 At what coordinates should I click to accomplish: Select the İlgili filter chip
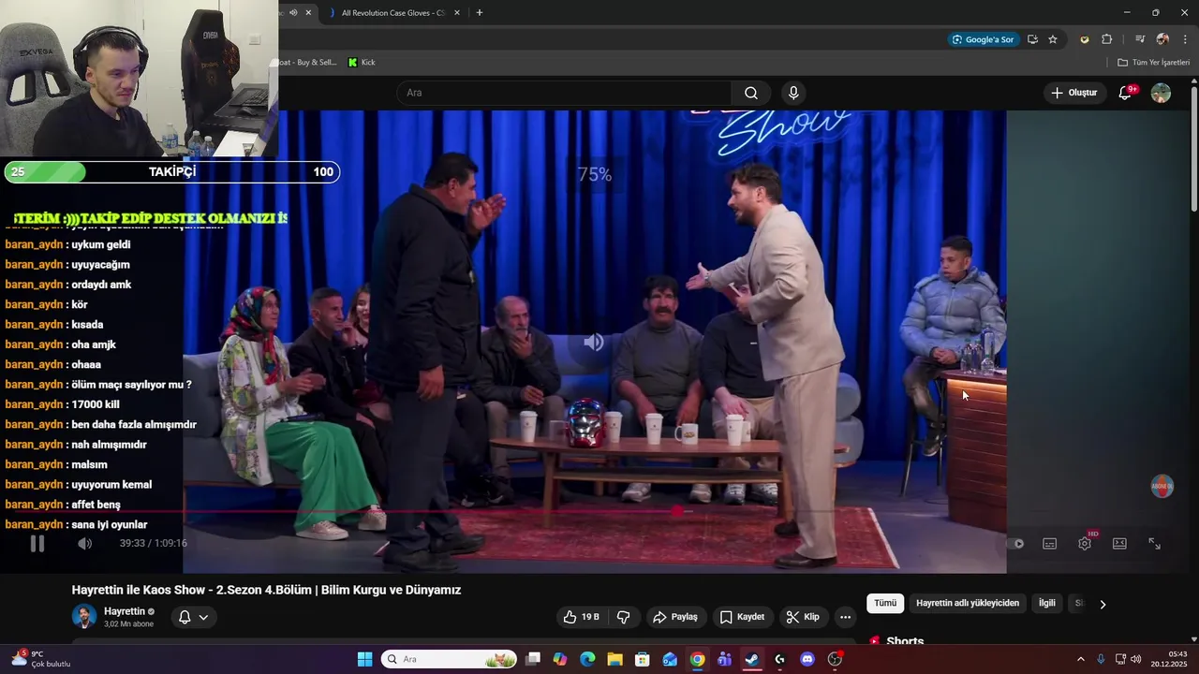tap(1046, 604)
